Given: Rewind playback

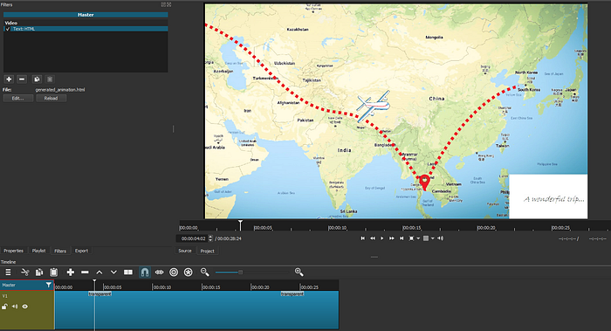Looking at the screenshot, I should 373,238.
